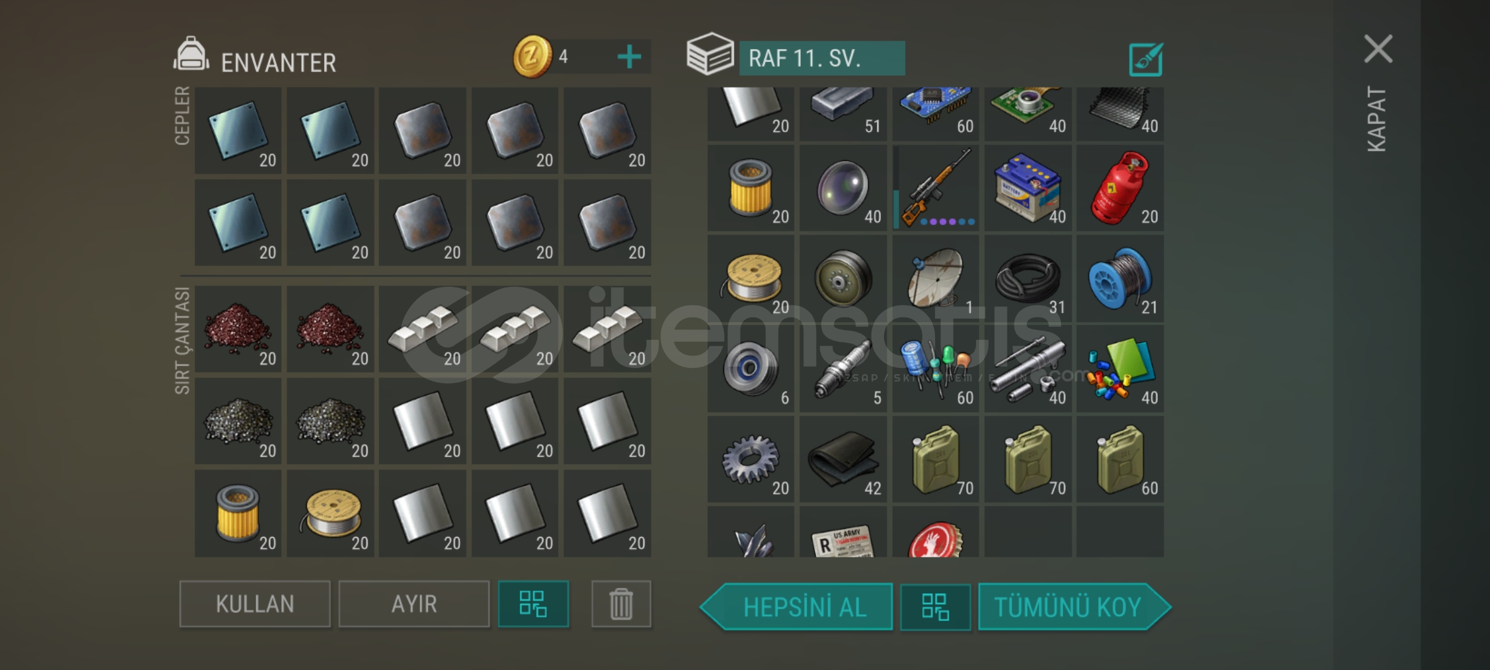This screenshot has height=670, width=1490.
Task: Select the US ARMY ID card item
Action: tap(843, 532)
